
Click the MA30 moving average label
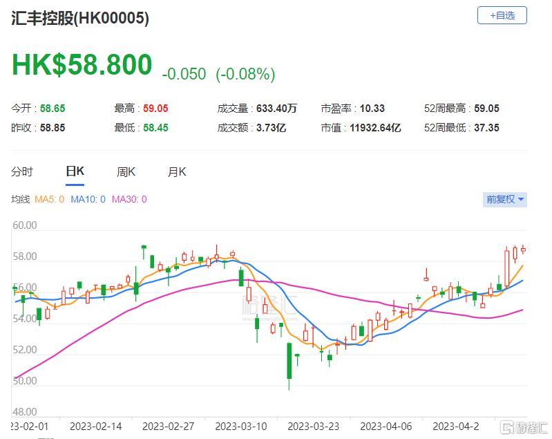pos(129,199)
